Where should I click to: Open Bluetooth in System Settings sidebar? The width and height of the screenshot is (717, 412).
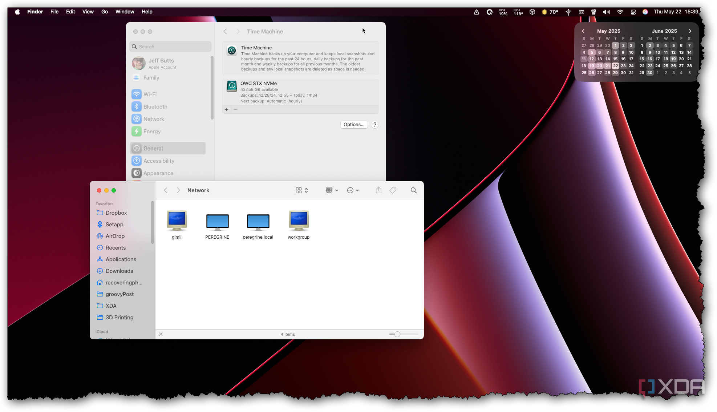(x=168, y=107)
